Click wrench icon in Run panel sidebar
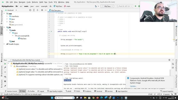Screen dimensions: 178x100 (x=5, y=67)
